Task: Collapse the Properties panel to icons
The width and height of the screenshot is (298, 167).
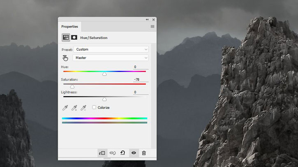Action: pyautogui.click(x=147, y=20)
